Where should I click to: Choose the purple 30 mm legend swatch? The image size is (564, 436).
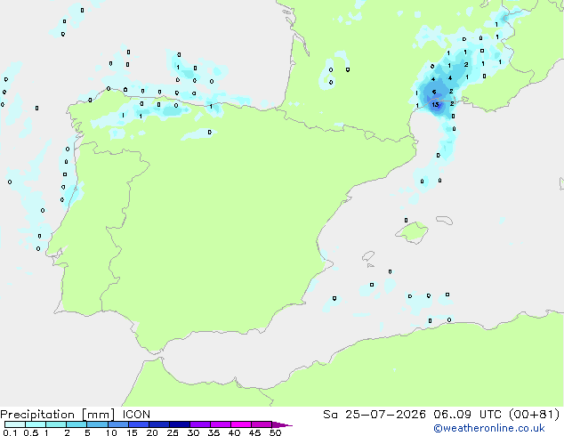tap(200, 424)
